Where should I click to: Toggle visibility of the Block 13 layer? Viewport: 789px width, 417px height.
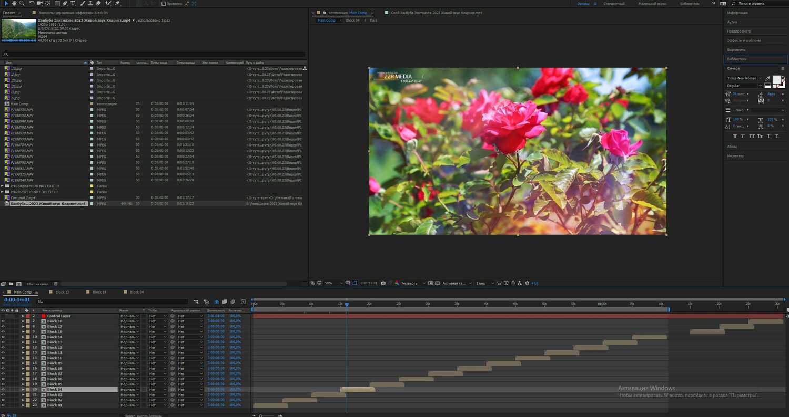tap(3, 342)
